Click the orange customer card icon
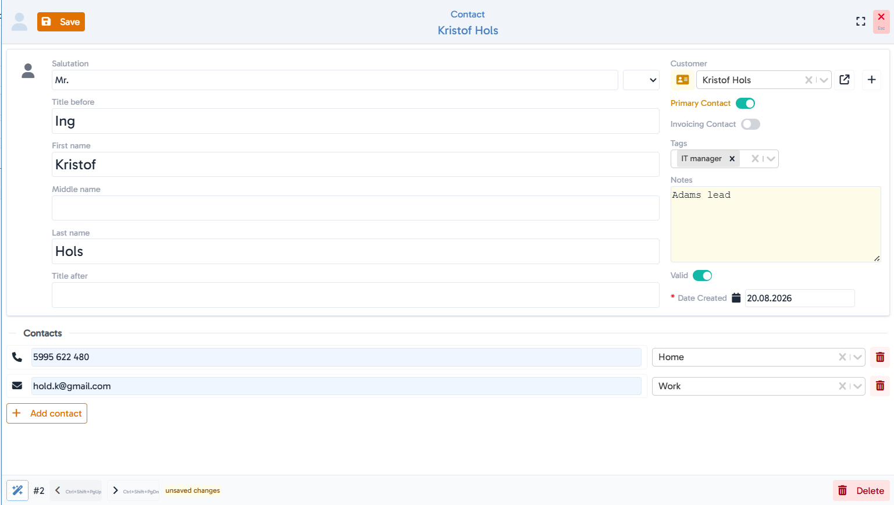The image size is (894, 505). 683,80
